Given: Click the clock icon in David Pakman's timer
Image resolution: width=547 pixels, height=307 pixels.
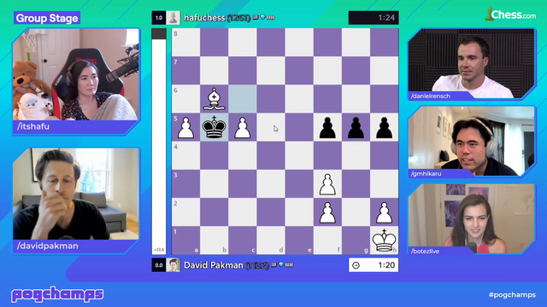Looking at the screenshot, I should coord(356,265).
